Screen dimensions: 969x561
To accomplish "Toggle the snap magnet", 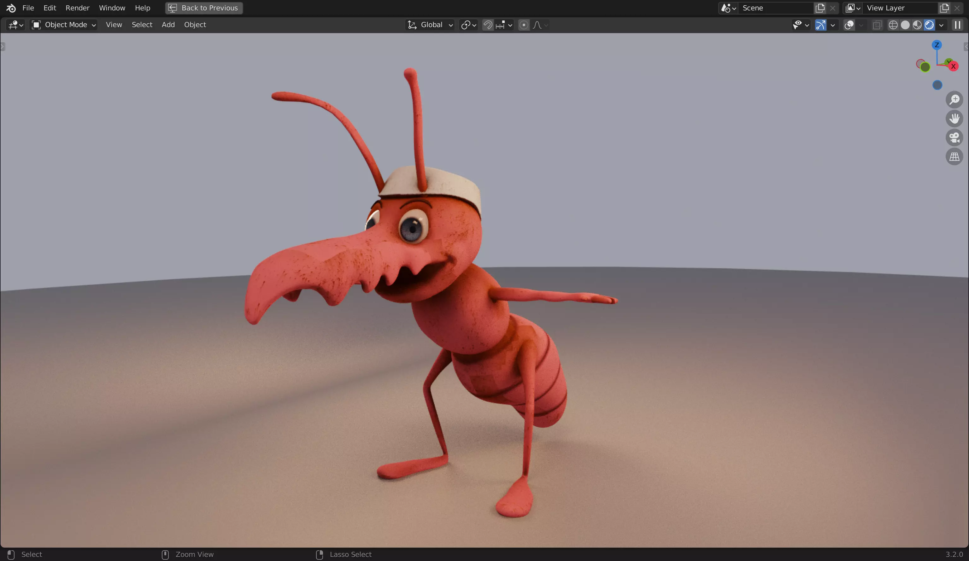I will [x=488, y=25].
